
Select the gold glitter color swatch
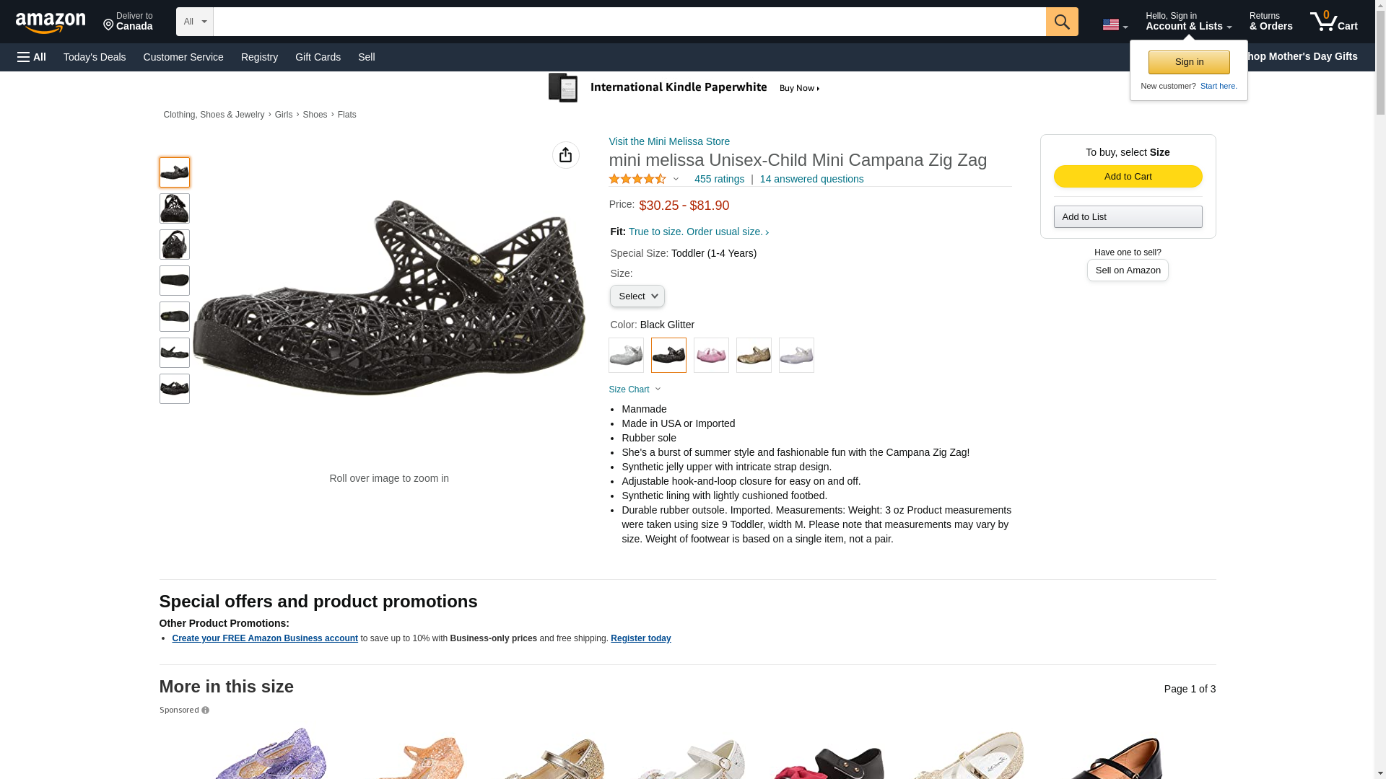pos(754,356)
